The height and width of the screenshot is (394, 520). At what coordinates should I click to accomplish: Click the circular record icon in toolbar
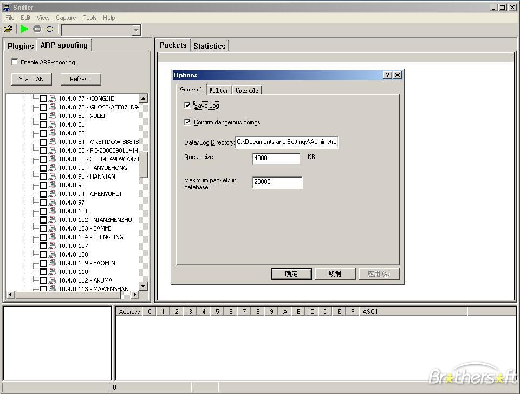50,29
